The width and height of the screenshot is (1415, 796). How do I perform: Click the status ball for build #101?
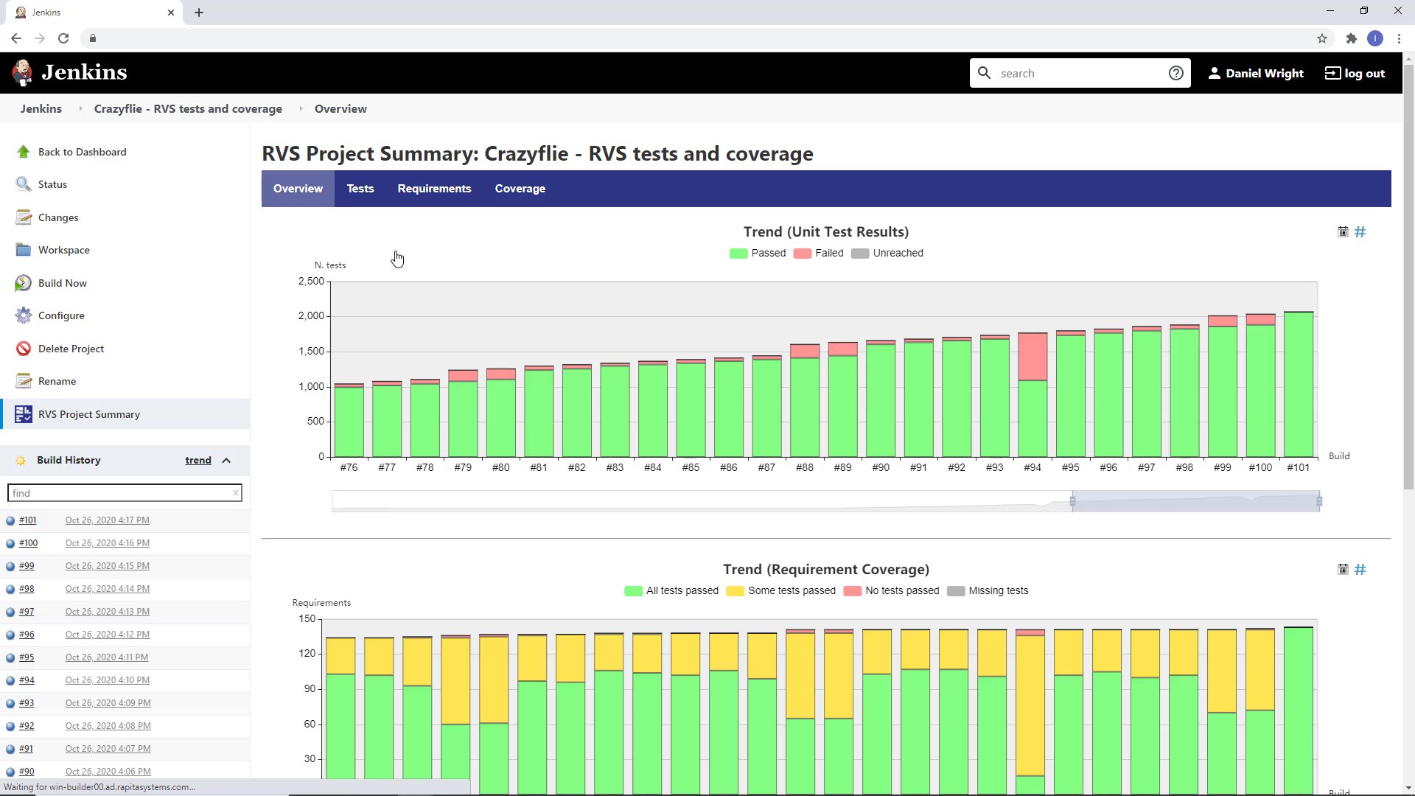coord(10,520)
